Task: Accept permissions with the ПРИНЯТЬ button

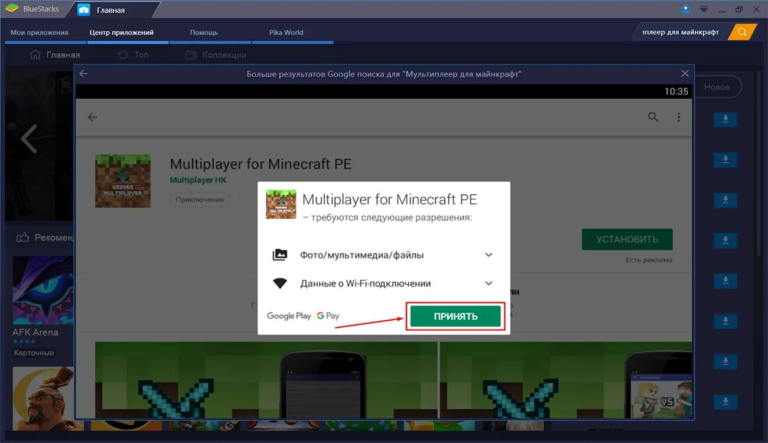Action: 455,316
